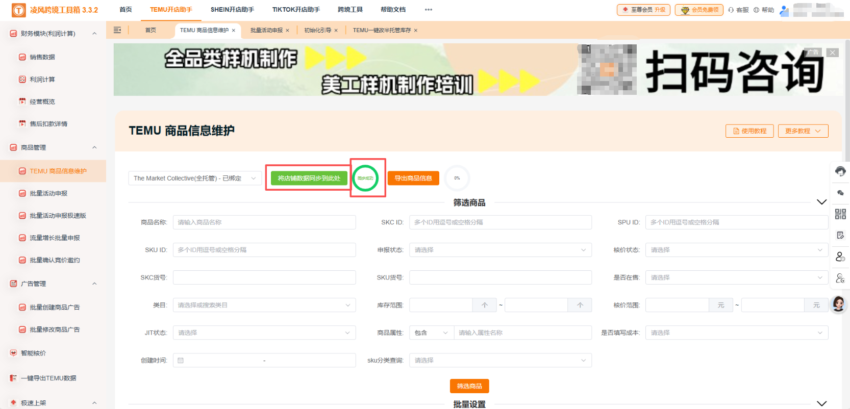The height and width of the screenshot is (409, 850).
Task: Open the 是否填写成本 dropdown
Action: [x=737, y=333]
